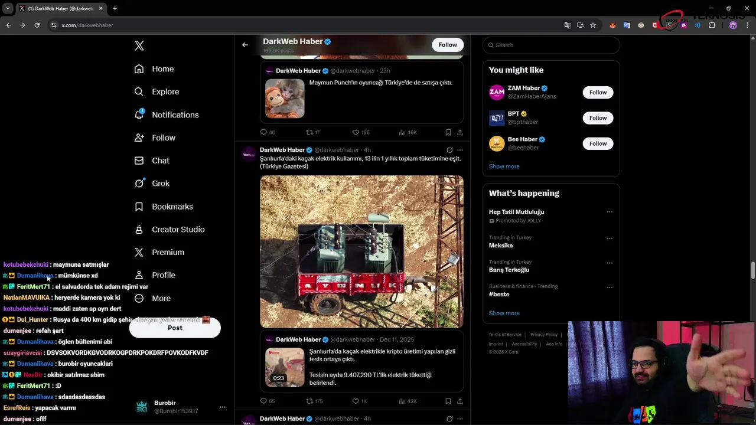This screenshot has height=425, width=756.
Task: Open Bookmarks in the sidebar
Action: 164,207
